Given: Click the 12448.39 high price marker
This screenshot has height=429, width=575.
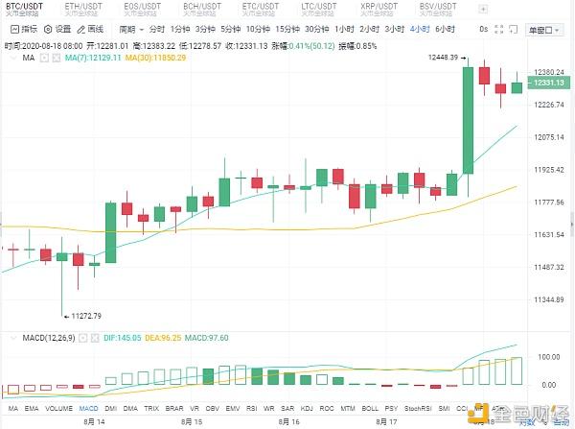Looking at the screenshot, I should [x=443, y=58].
